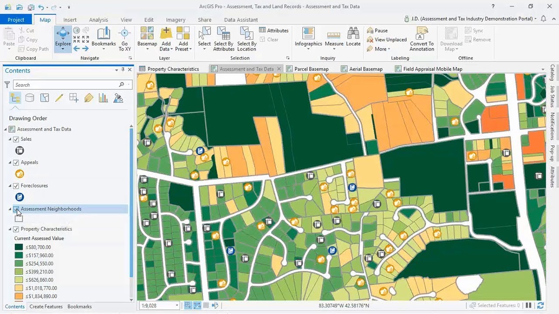Show list by snapping
Screen dimensions: 559x314
74,98
